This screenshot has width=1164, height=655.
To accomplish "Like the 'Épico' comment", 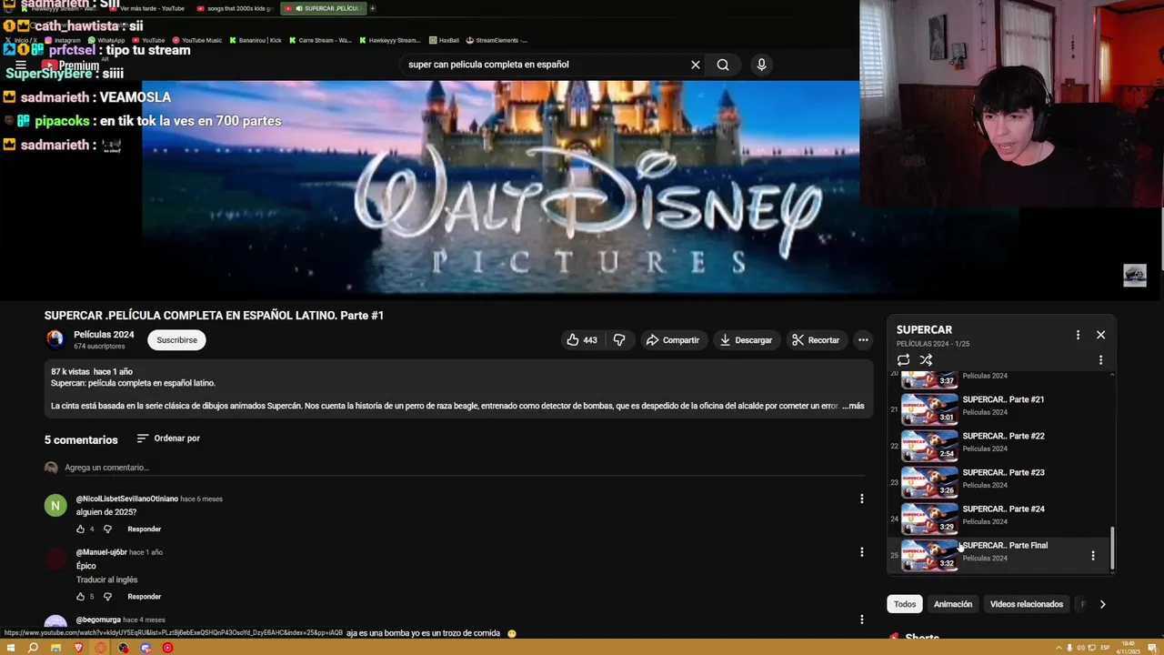I will [80, 597].
